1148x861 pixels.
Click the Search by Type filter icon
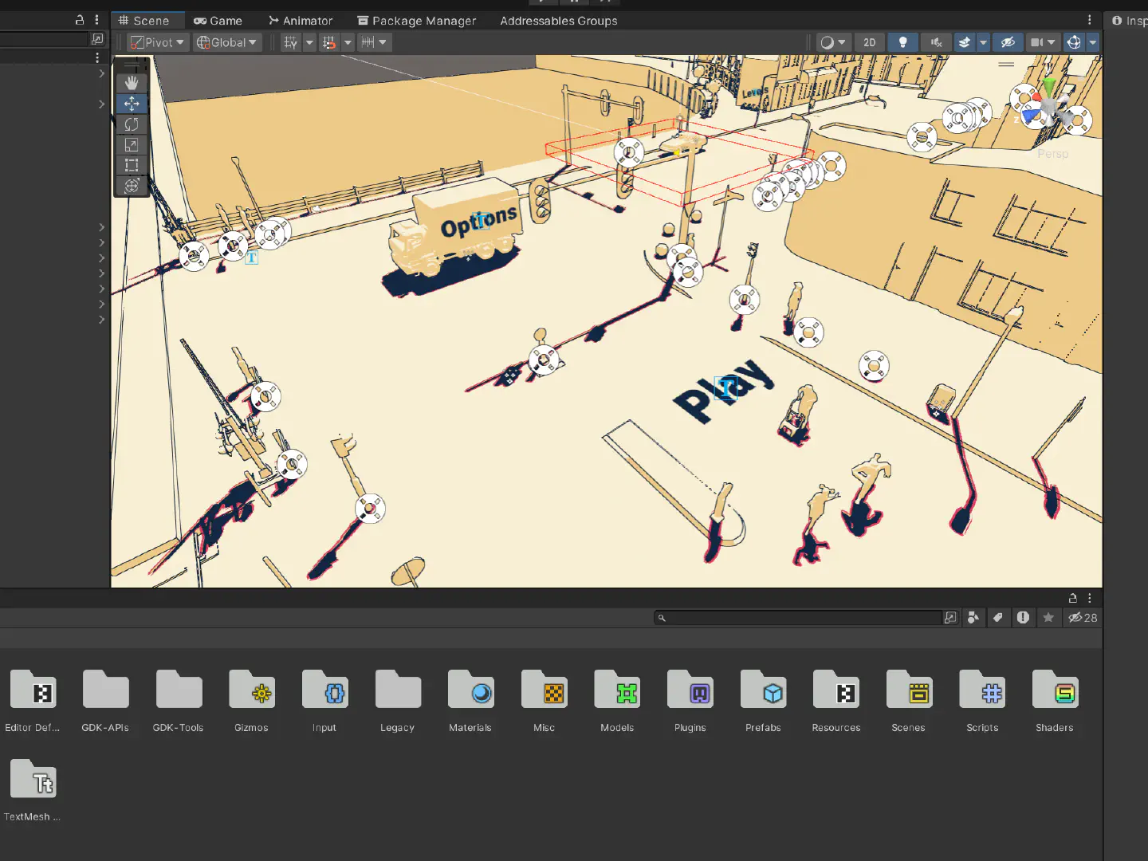973,618
